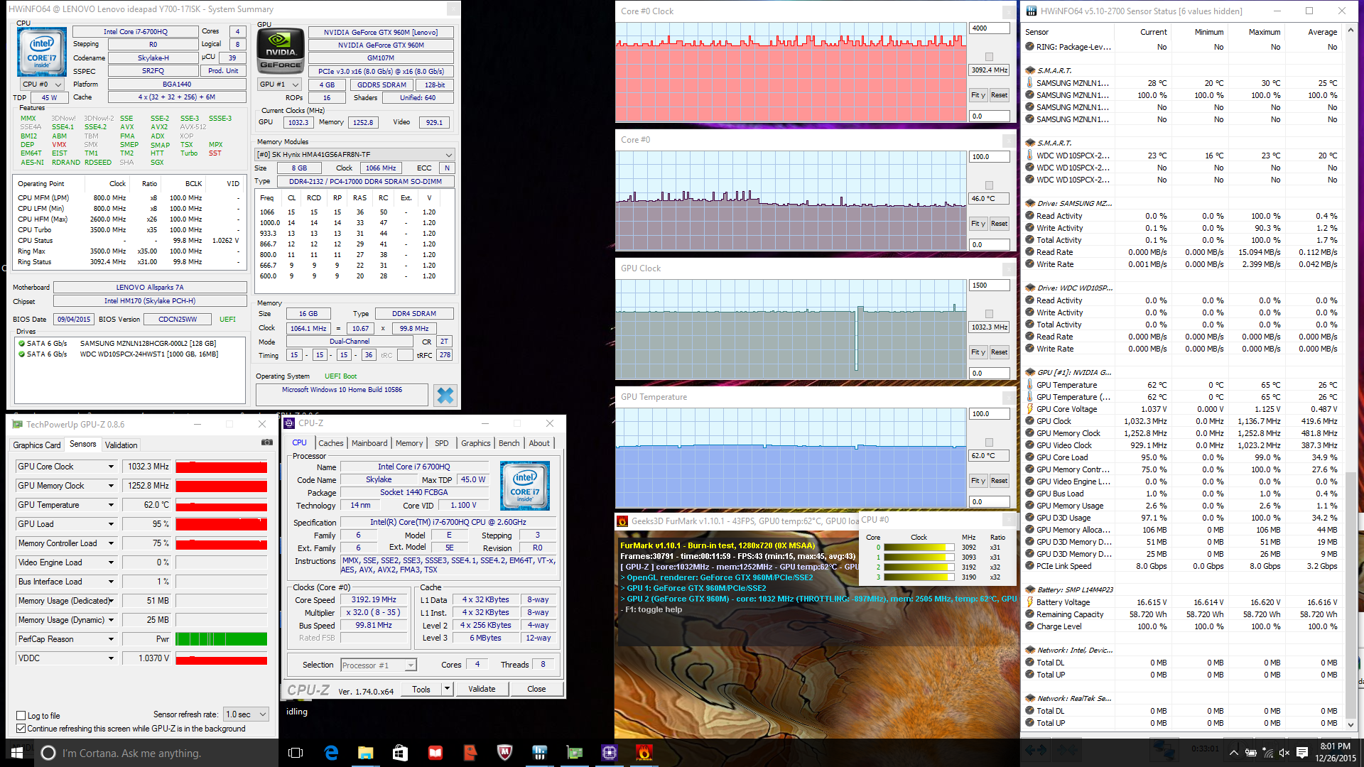Click the Validate button in CPU-Z
The height and width of the screenshot is (767, 1364).
coord(482,689)
